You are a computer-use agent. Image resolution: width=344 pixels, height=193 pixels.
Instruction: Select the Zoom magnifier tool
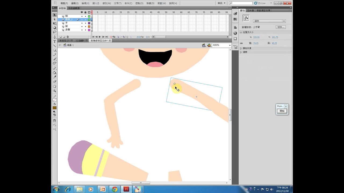tap(55, 91)
